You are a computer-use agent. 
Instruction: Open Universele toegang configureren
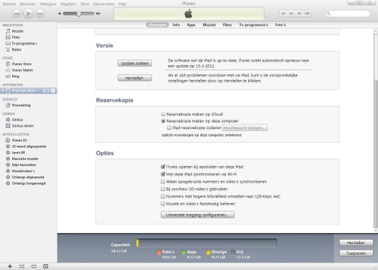[198, 215]
